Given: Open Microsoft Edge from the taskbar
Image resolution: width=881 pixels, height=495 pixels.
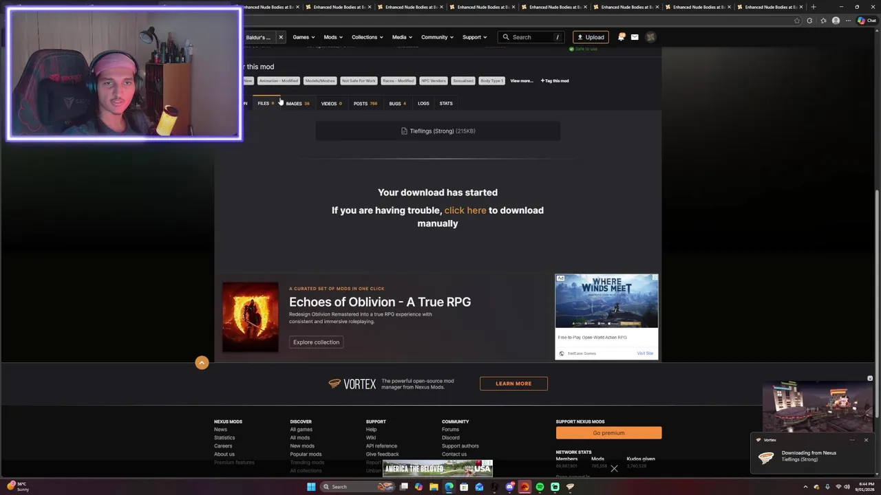Looking at the screenshot, I should tap(449, 487).
